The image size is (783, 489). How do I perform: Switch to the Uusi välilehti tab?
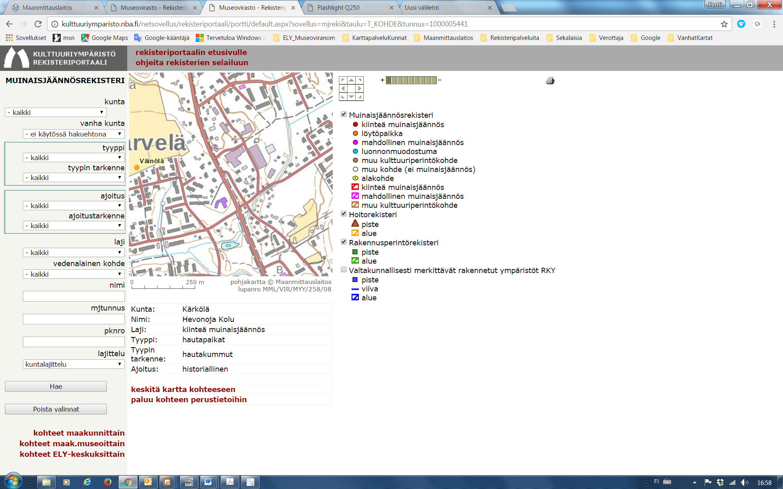pyautogui.click(x=448, y=7)
